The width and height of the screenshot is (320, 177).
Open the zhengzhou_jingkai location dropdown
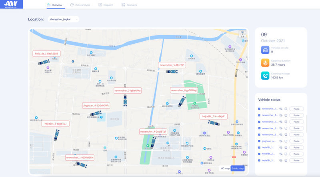coord(62,19)
